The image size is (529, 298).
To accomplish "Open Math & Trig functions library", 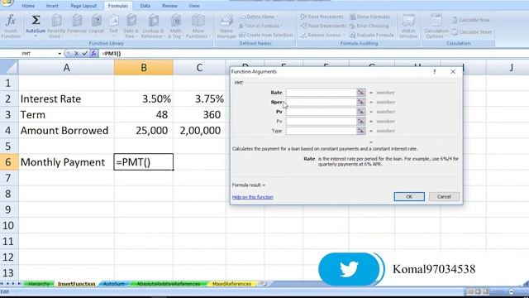I will pos(175,26).
